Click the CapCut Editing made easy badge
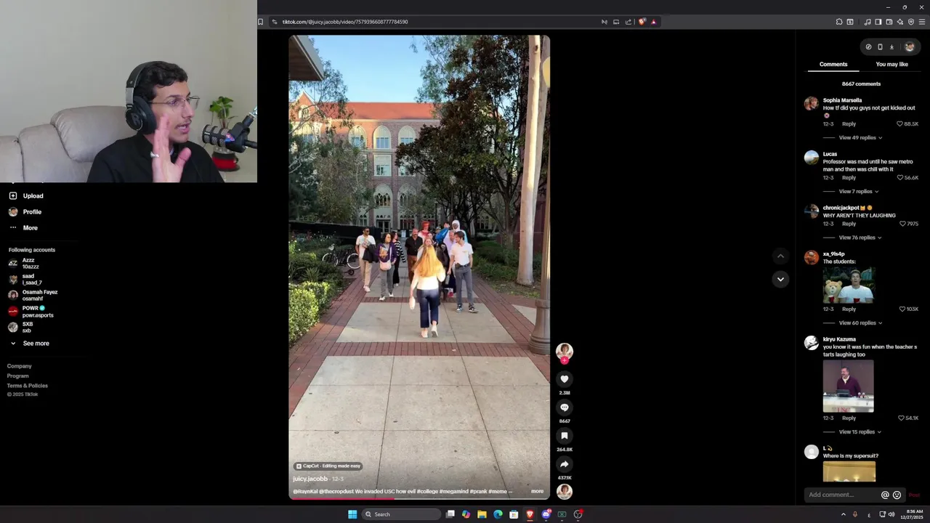Viewport: 930px width, 523px height. [x=328, y=466]
